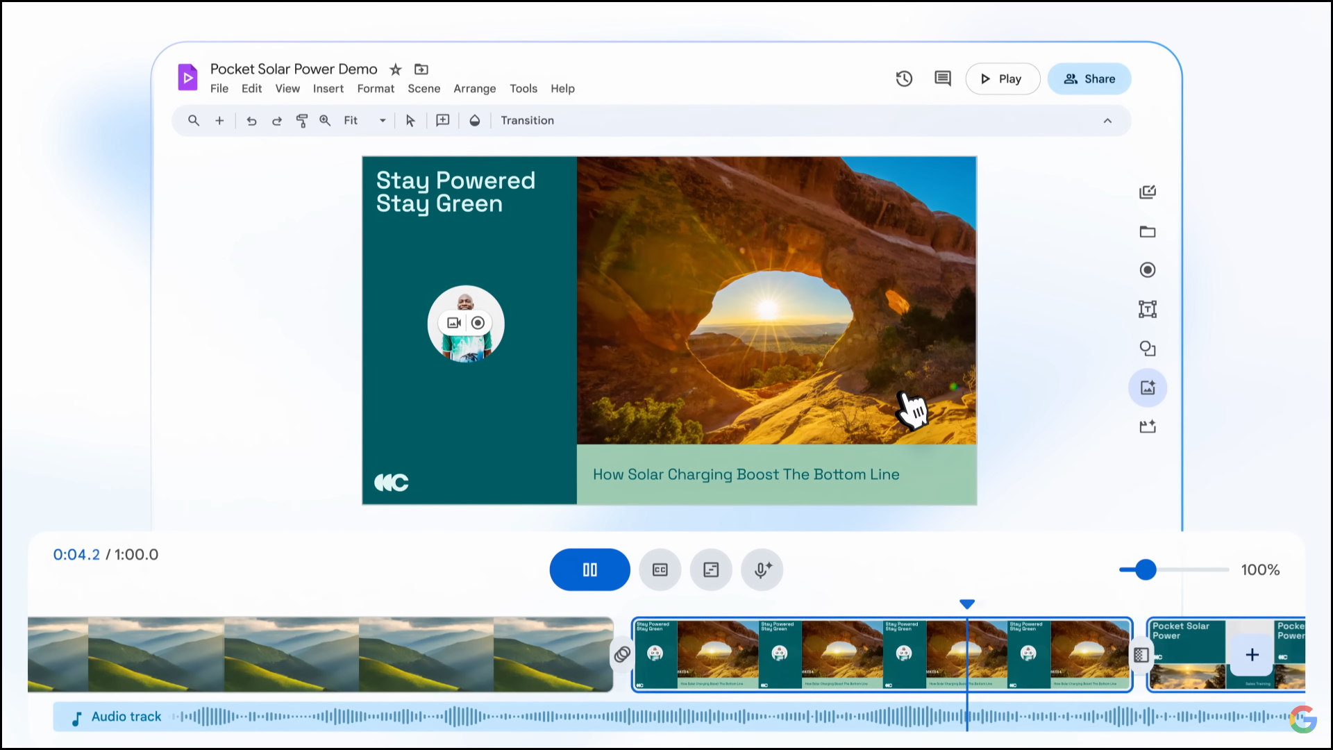The width and height of the screenshot is (1333, 750).
Task: Open version history clock icon
Action: [x=904, y=79]
